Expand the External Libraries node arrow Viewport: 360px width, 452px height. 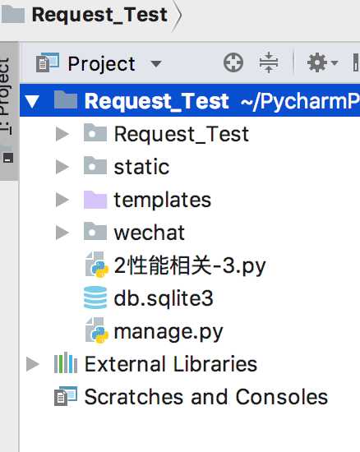pyautogui.click(x=33, y=364)
